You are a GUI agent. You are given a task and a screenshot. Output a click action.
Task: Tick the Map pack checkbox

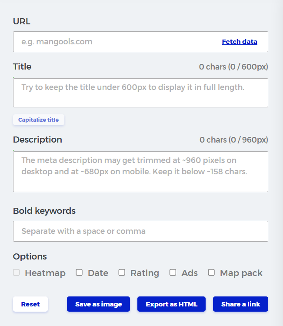tap(211, 273)
